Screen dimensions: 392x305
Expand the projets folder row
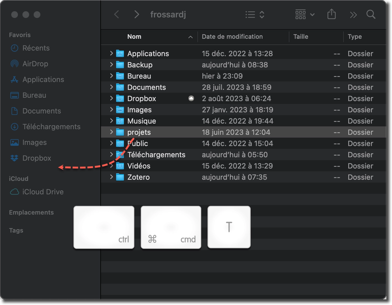click(x=111, y=132)
